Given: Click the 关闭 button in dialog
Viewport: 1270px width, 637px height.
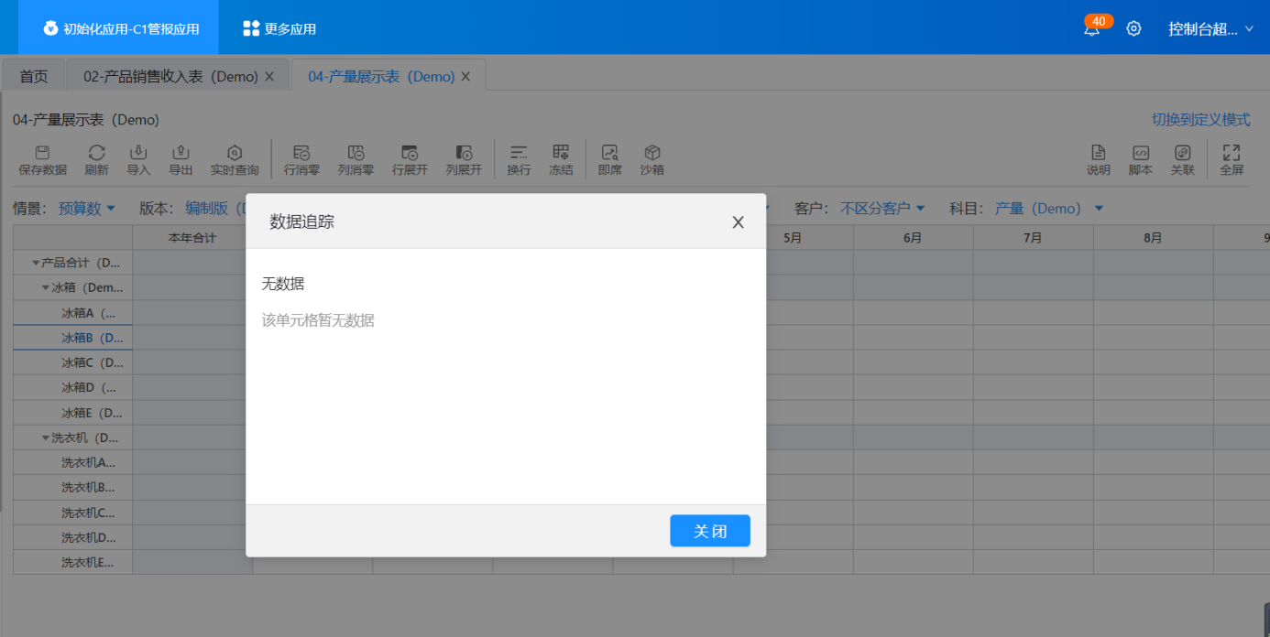Looking at the screenshot, I should coord(709,531).
